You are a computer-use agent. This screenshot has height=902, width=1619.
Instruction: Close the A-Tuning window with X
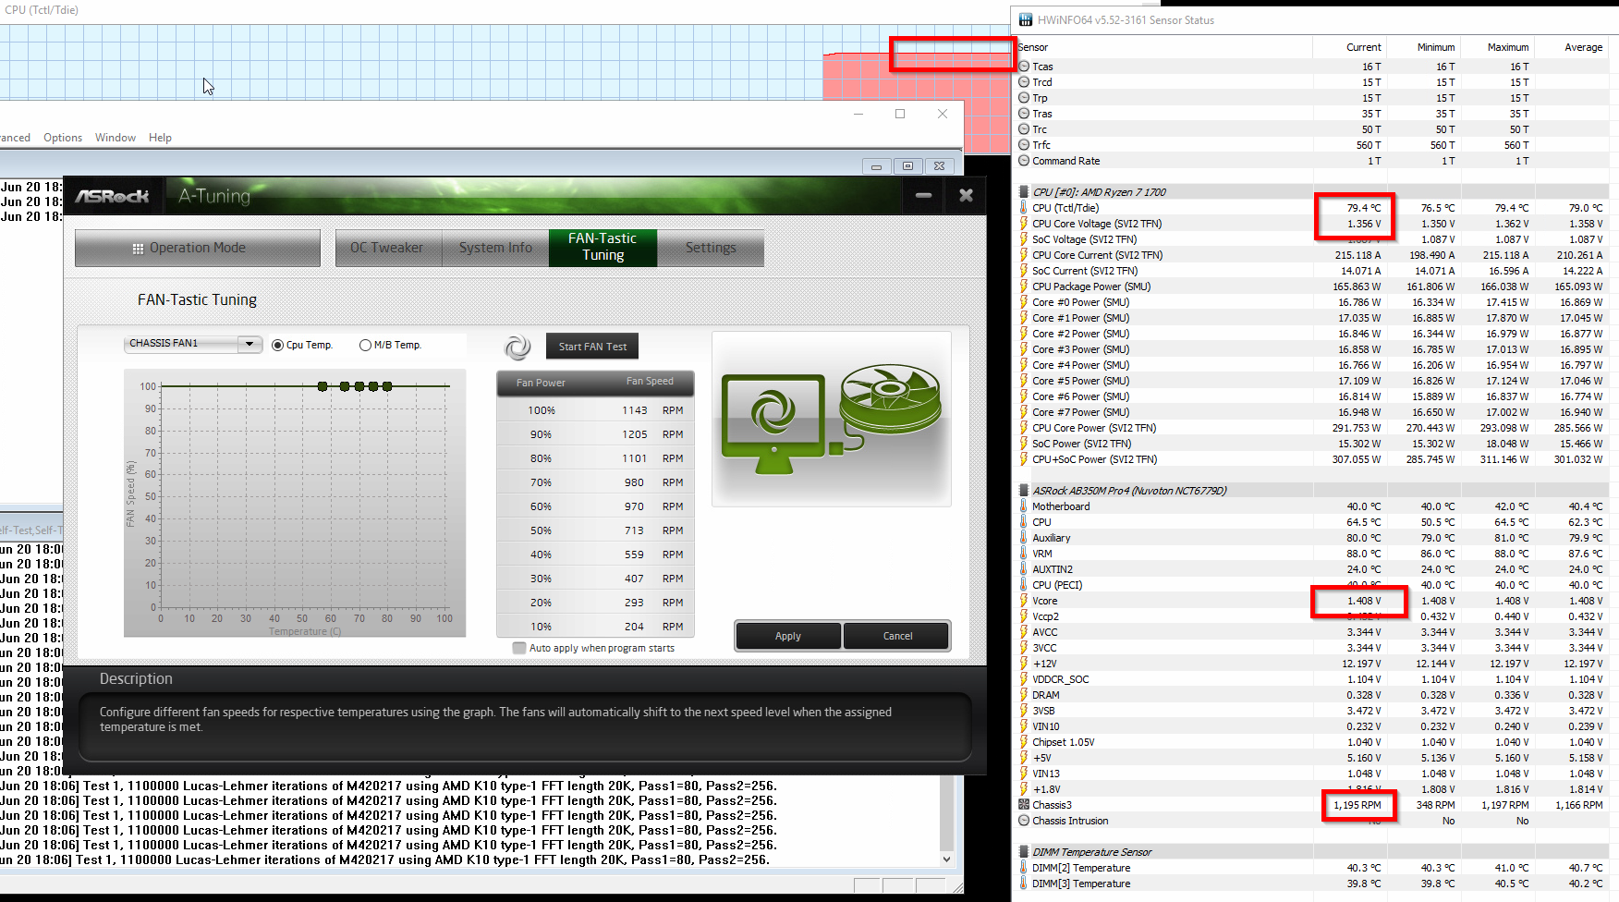coord(966,196)
